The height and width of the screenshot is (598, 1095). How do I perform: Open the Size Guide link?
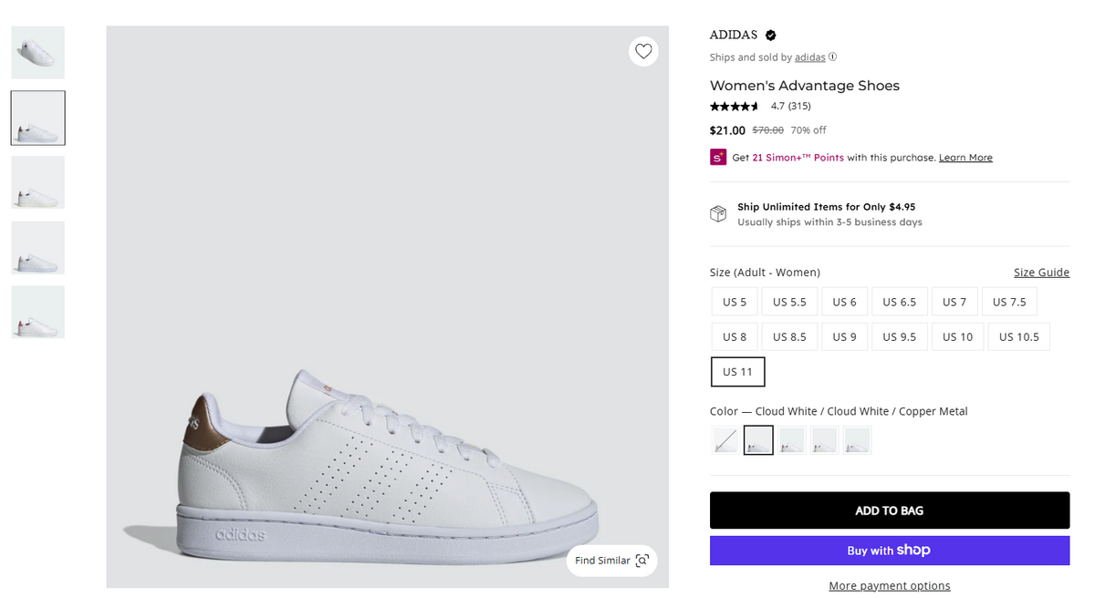tap(1041, 273)
